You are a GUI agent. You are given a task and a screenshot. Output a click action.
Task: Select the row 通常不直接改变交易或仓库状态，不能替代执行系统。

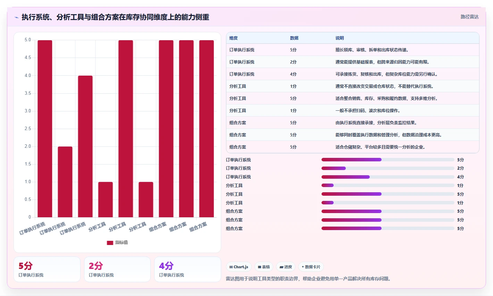tap(352, 86)
